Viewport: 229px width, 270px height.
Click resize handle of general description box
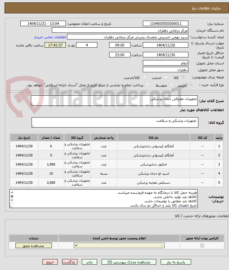coord(32,104)
